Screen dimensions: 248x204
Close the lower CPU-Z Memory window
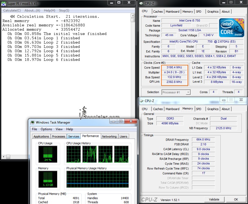241,100
